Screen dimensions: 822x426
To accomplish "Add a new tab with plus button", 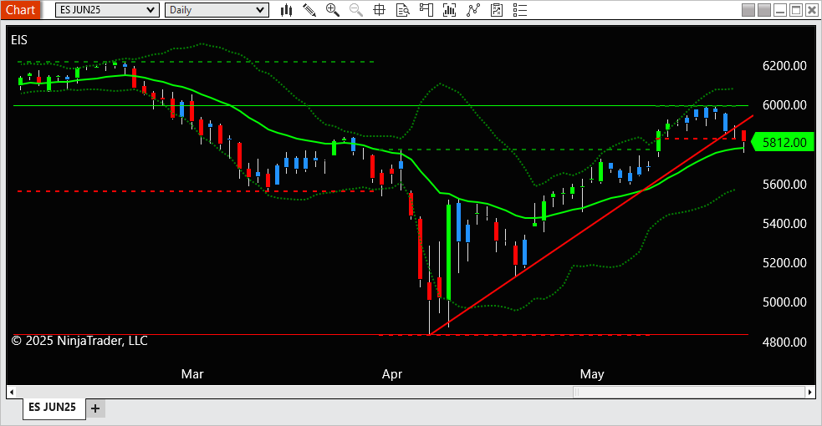I will click(x=95, y=408).
